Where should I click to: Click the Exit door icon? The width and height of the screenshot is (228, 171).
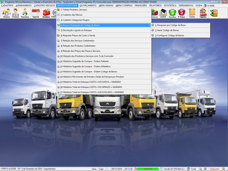point(213,13)
